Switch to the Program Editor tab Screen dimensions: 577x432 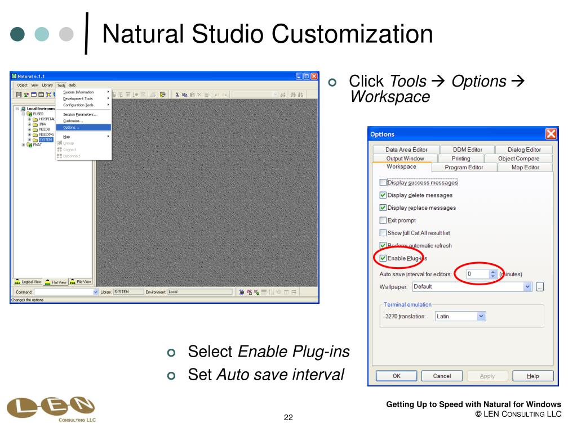(464, 168)
